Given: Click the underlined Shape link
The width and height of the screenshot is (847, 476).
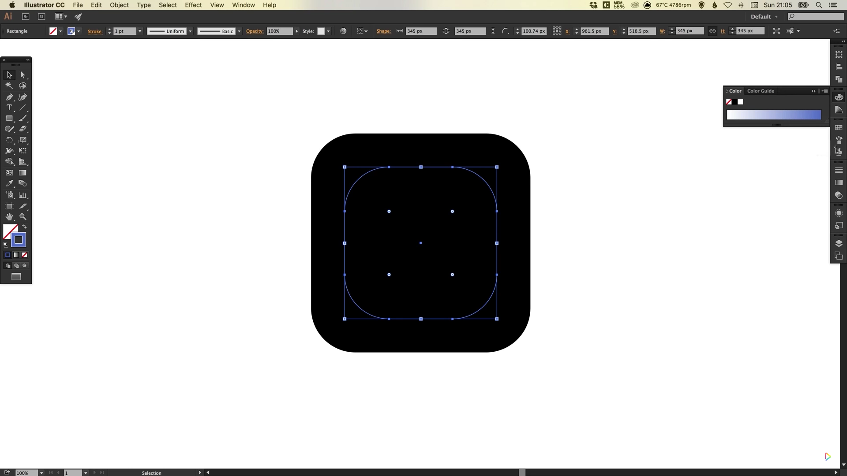Looking at the screenshot, I should point(384,31).
